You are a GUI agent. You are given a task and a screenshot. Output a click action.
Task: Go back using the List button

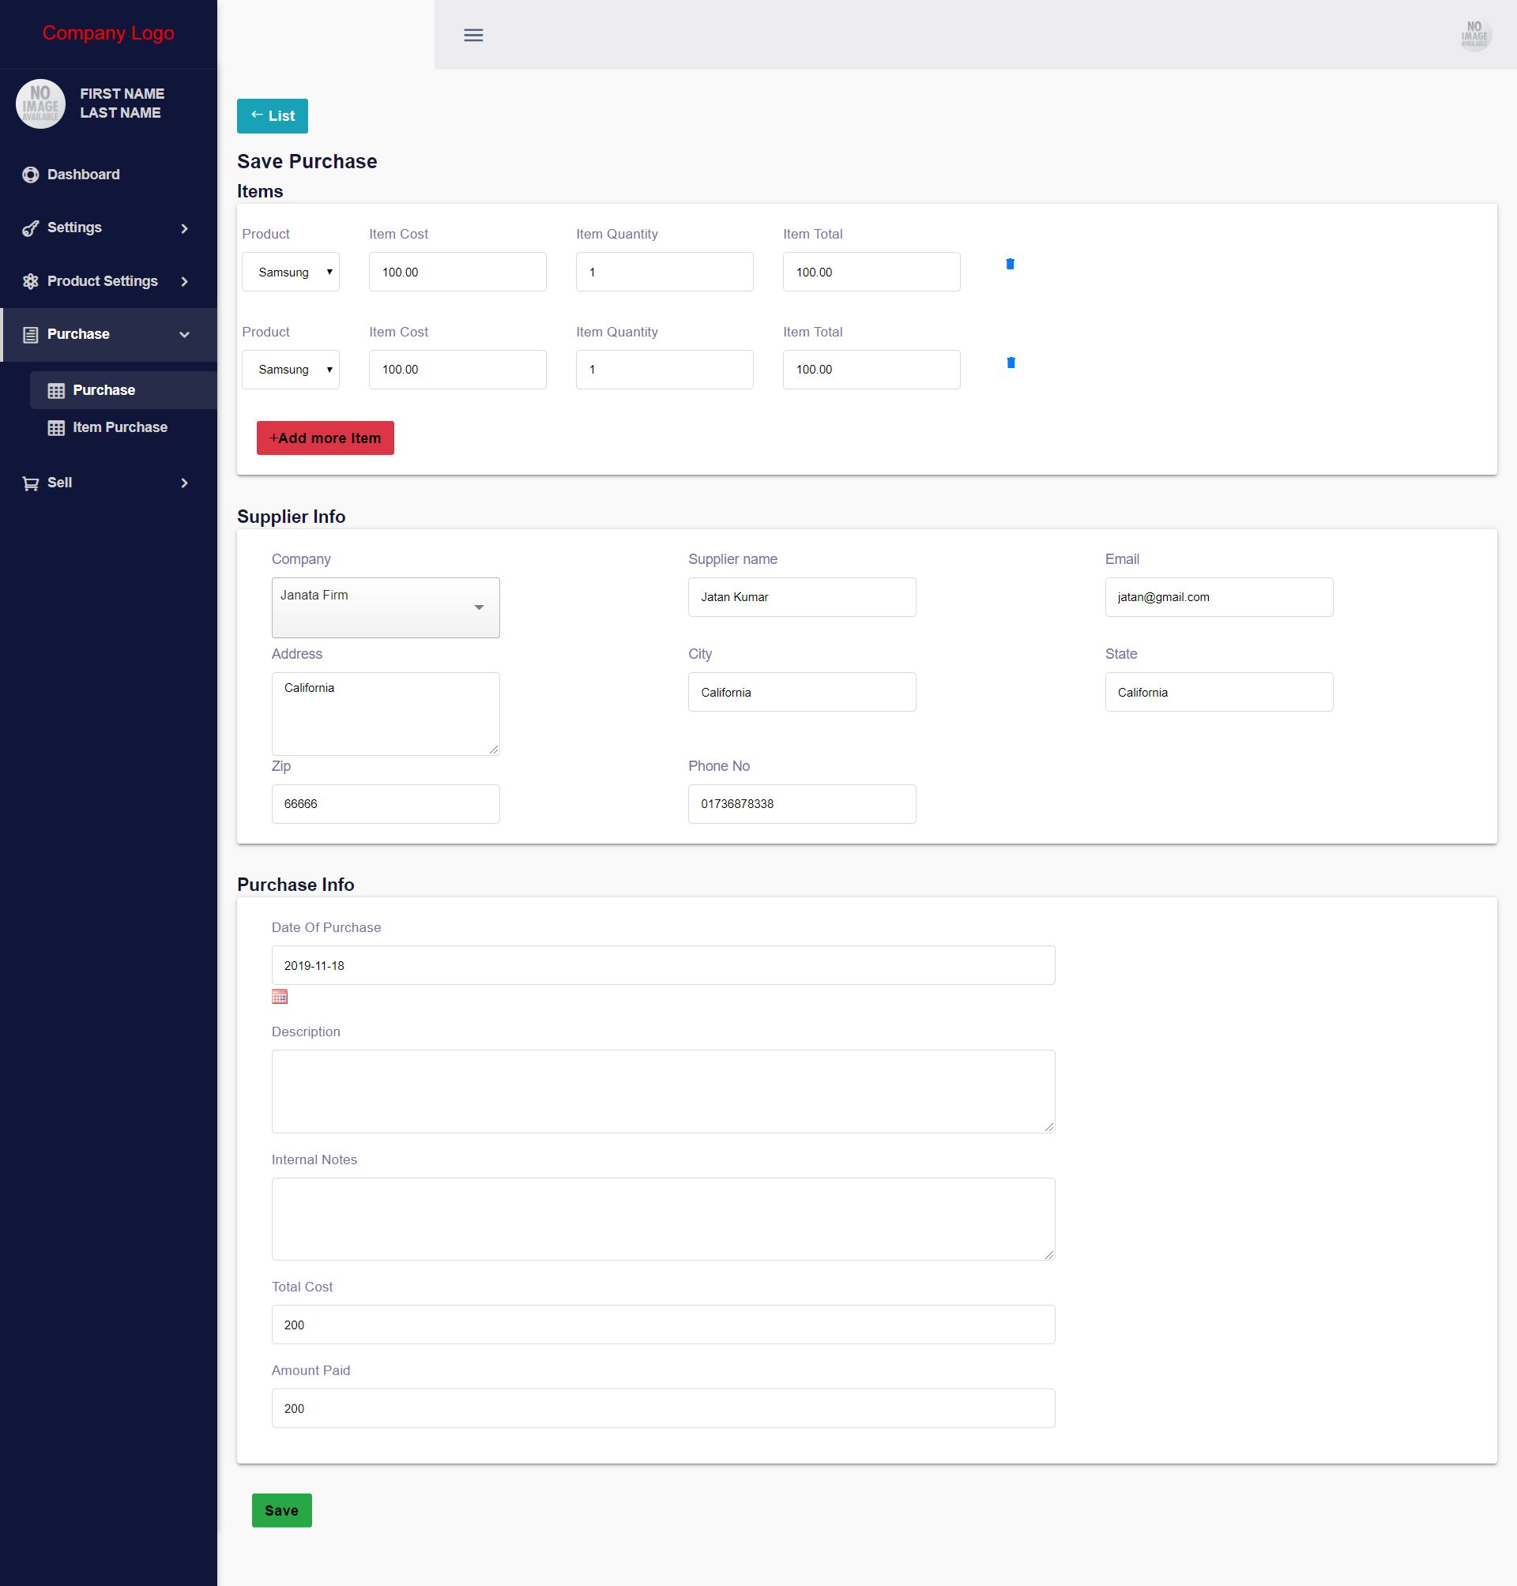[273, 115]
